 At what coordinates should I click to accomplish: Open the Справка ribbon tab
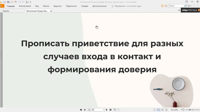(85, 6)
